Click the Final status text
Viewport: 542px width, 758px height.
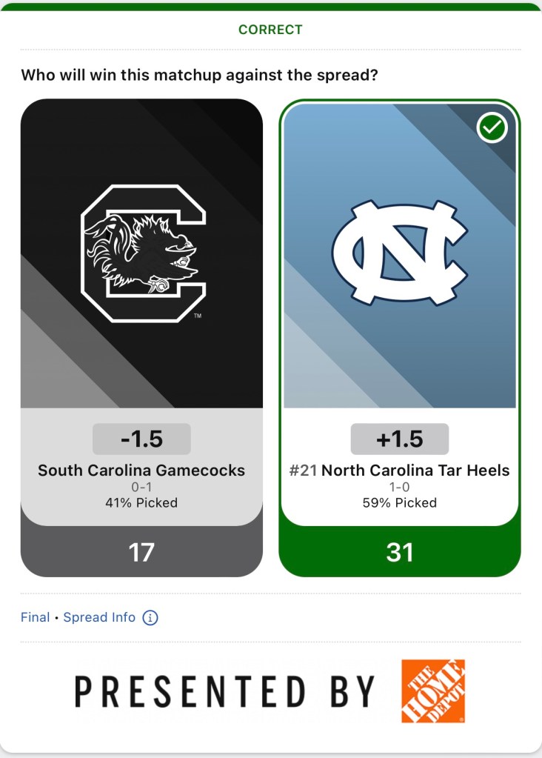35,617
